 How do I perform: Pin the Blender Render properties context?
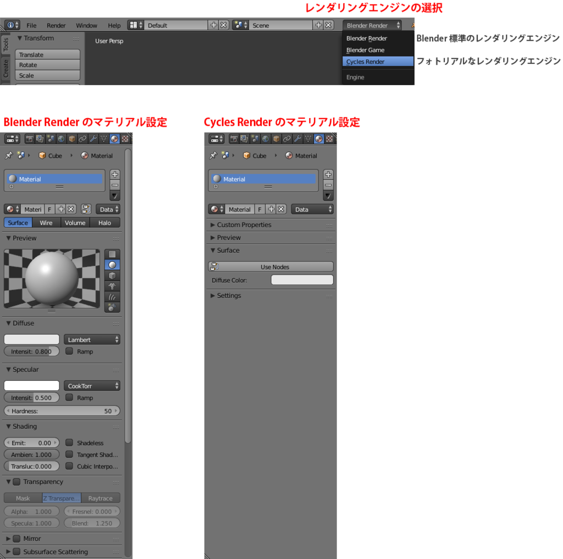(x=9, y=156)
